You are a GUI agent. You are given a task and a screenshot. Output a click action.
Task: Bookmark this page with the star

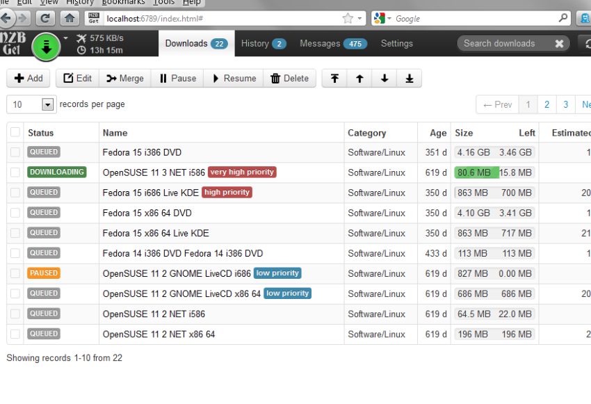(x=348, y=18)
